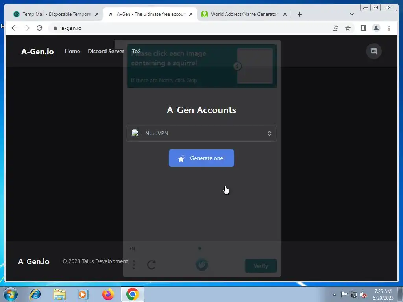Open the Home nav link
403x302 pixels.
72,51
